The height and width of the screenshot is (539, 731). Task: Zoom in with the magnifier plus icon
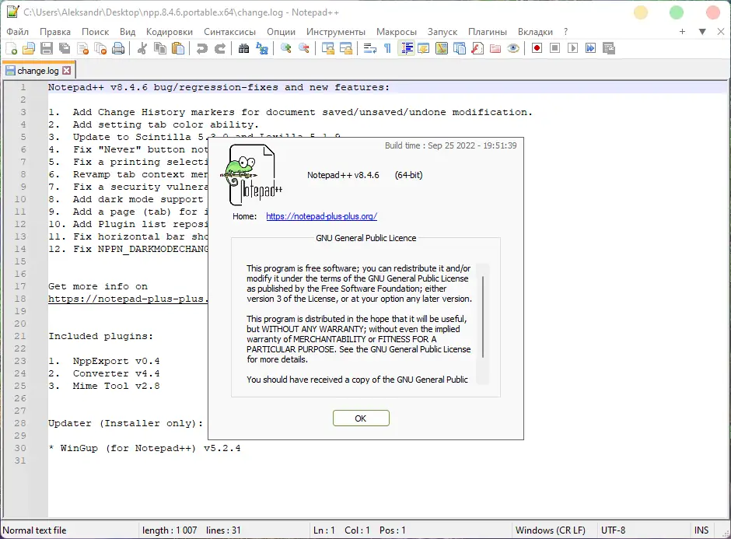285,48
